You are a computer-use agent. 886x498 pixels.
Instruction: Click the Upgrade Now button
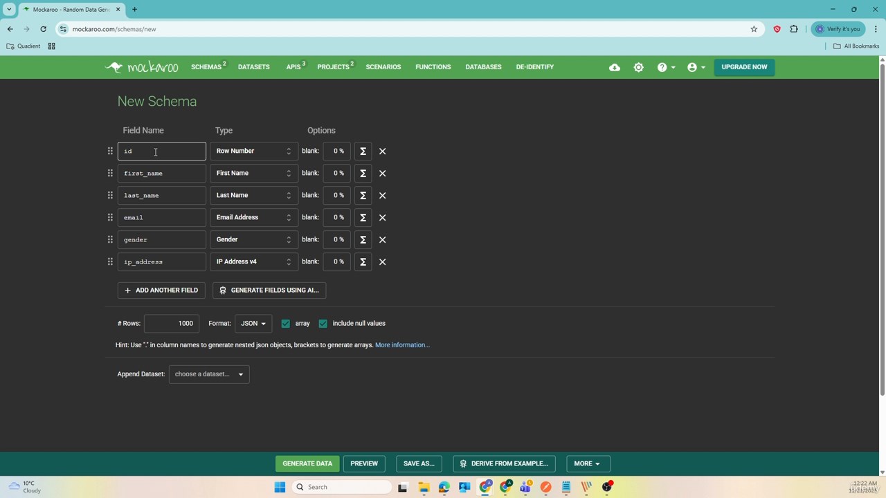(745, 67)
